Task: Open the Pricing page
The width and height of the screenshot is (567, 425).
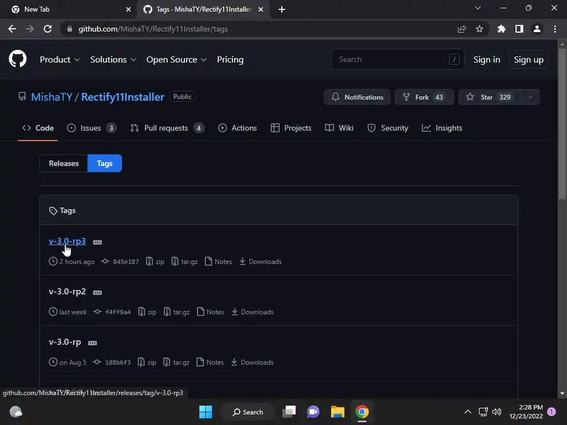Action: [230, 60]
